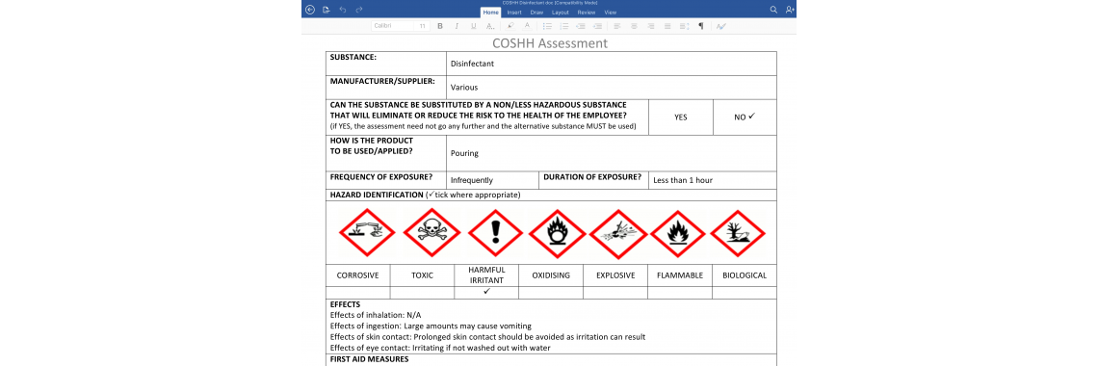The height and width of the screenshot is (366, 1098).
Task: Switch to the Insert tab
Action: tap(514, 12)
